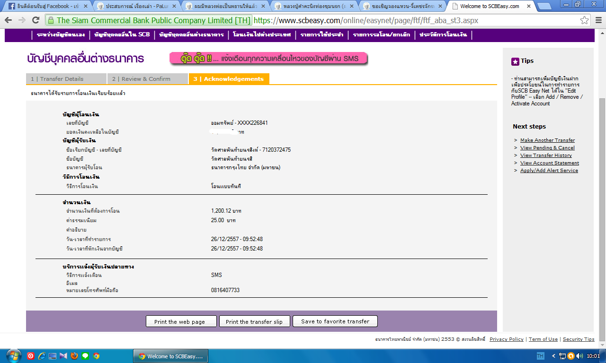Open the LINE app in taskbar
This screenshot has width=606, height=363.
[85, 356]
